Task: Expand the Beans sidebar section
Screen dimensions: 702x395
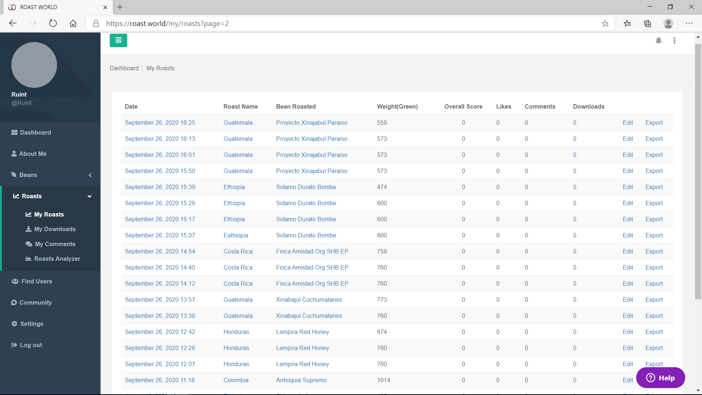Action: point(50,175)
